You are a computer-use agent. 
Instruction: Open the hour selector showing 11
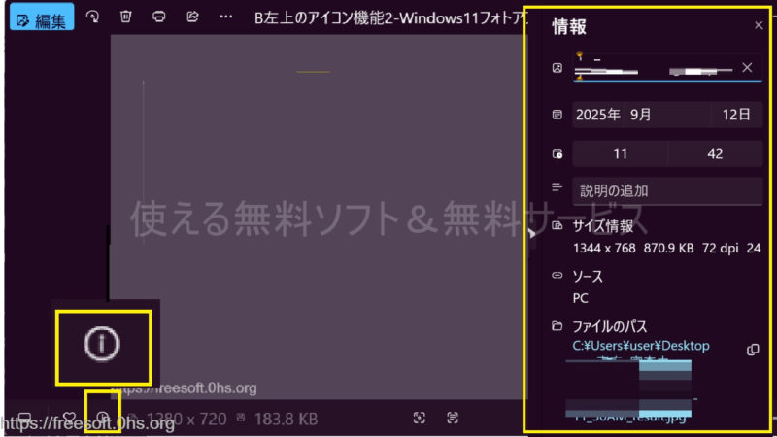(x=620, y=153)
